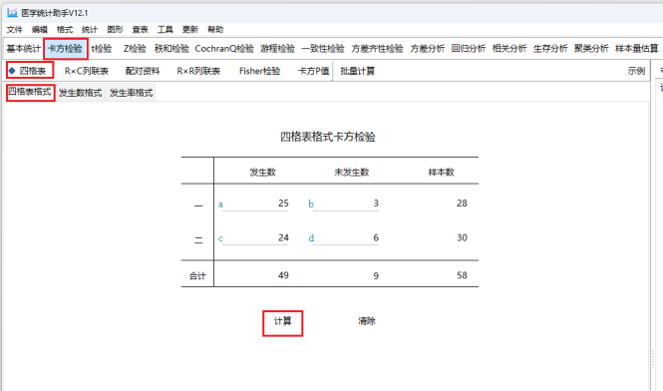Open the 文件 menu

pos(14,29)
